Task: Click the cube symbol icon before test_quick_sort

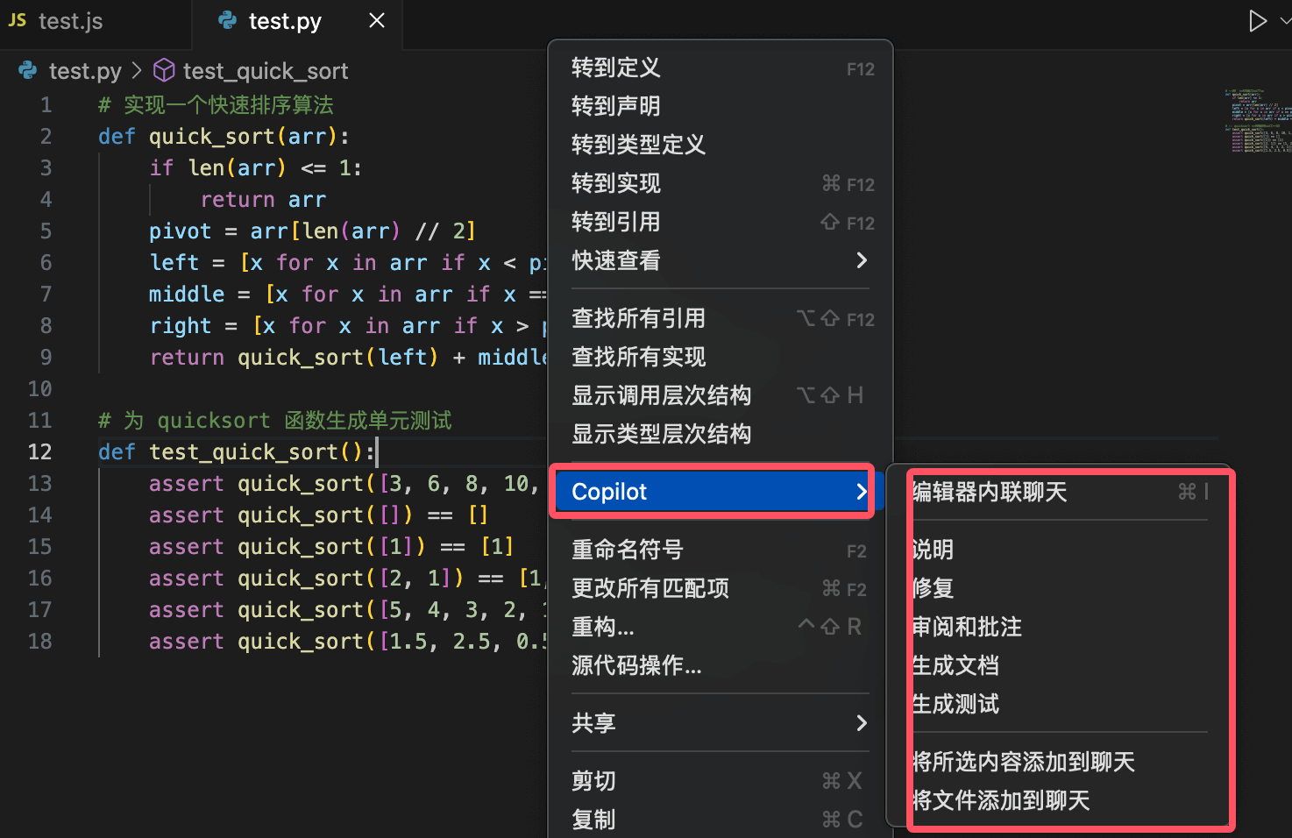Action: point(164,70)
